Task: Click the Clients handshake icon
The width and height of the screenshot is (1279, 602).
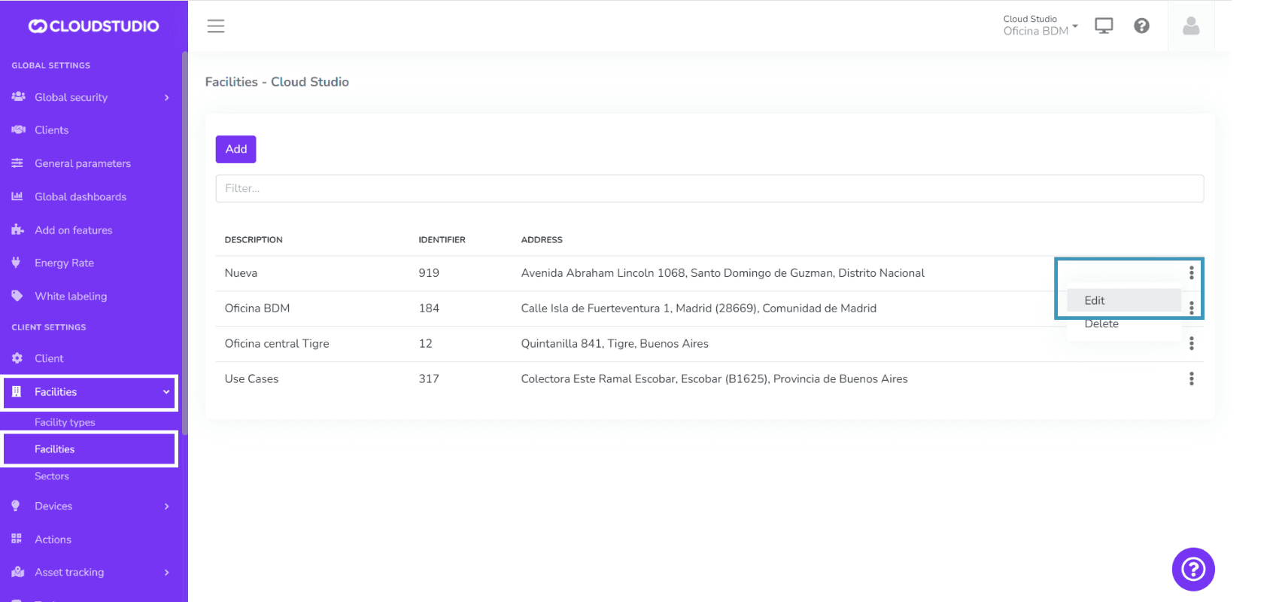Action: [x=18, y=130]
